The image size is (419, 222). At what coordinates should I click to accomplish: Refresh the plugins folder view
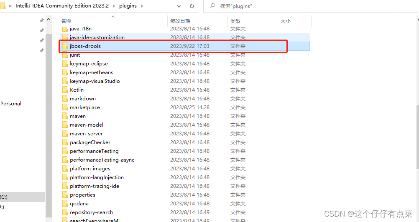click(192, 6)
